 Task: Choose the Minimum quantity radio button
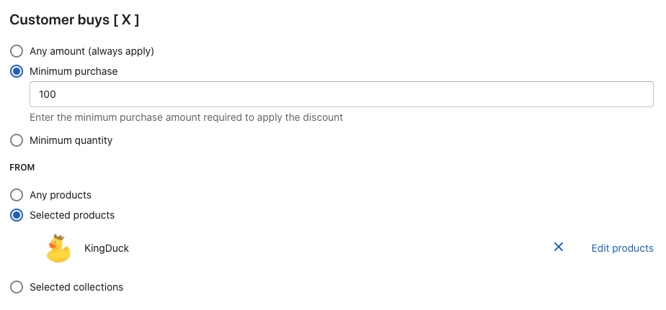pyautogui.click(x=17, y=141)
